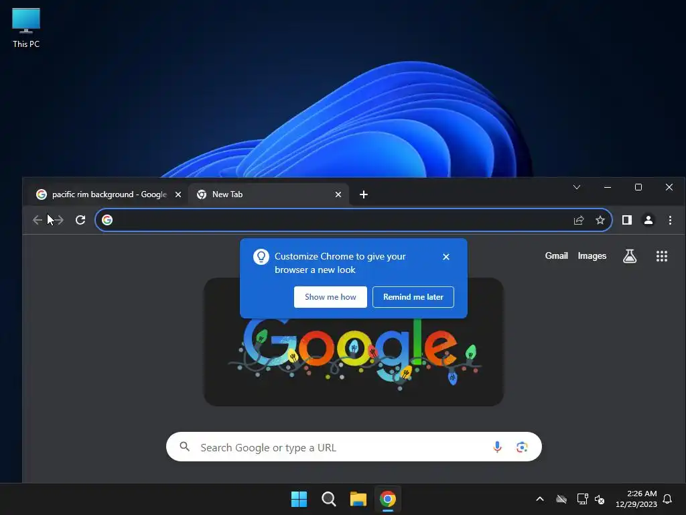686x515 pixels.
Task: Open notifications bell icon
Action: click(668, 499)
